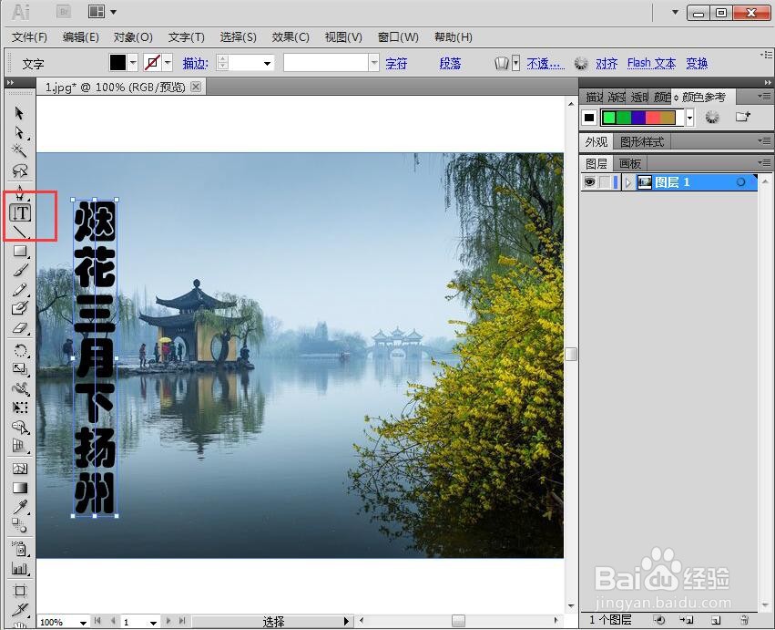Screen dimensions: 775x630
Task: Select the Selection tool (black arrow)
Action: (19, 113)
